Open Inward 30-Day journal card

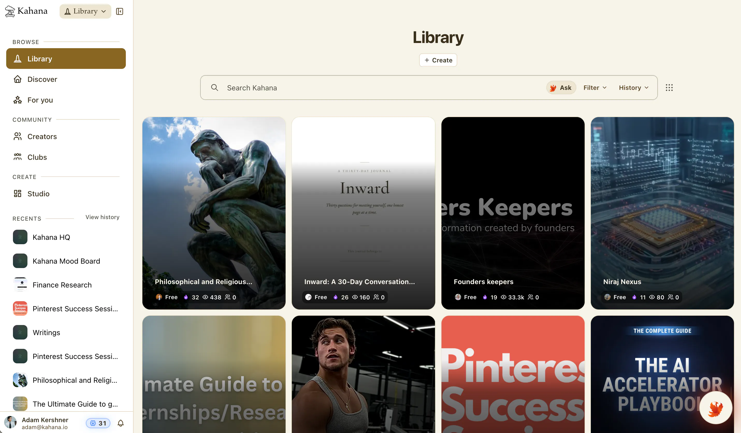tap(363, 213)
